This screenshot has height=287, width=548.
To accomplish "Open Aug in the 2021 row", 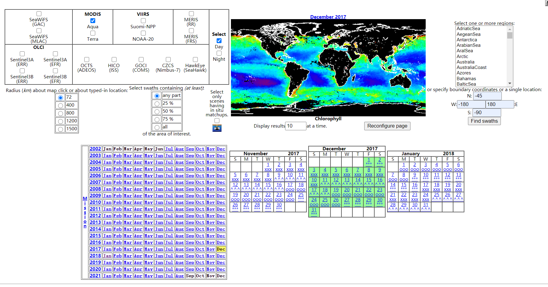I will (180, 276).
